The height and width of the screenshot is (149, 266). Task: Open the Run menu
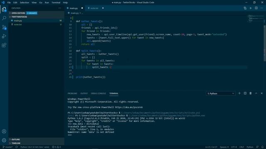(x=47, y=2)
